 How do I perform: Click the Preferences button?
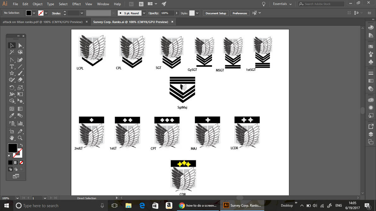(240, 13)
